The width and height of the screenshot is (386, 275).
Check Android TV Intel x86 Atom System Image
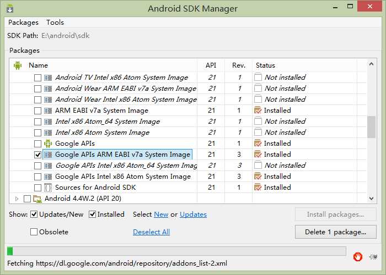click(x=37, y=78)
